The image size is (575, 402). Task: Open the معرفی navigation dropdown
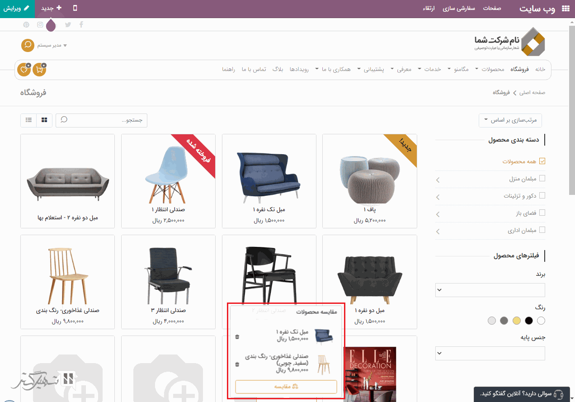pyautogui.click(x=401, y=69)
